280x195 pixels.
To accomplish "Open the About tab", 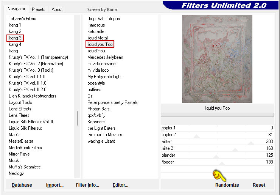I will coord(57,9).
